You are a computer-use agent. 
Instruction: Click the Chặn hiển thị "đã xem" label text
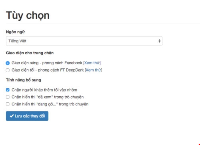(48, 97)
